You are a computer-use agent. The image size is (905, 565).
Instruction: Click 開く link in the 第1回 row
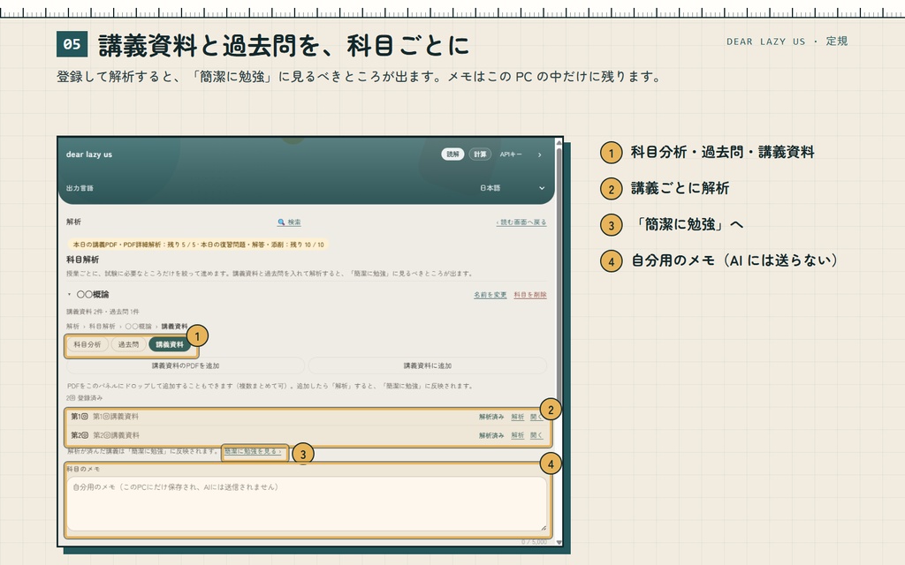click(x=536, y=417)
